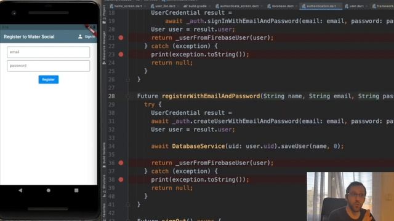Click '_userFromFirebaseUser' on line 36
Viewport: 394px width, 221px height.
click(212, 163)
